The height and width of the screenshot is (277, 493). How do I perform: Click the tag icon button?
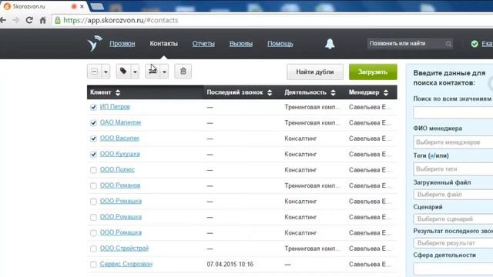click(x=123, y=72)
